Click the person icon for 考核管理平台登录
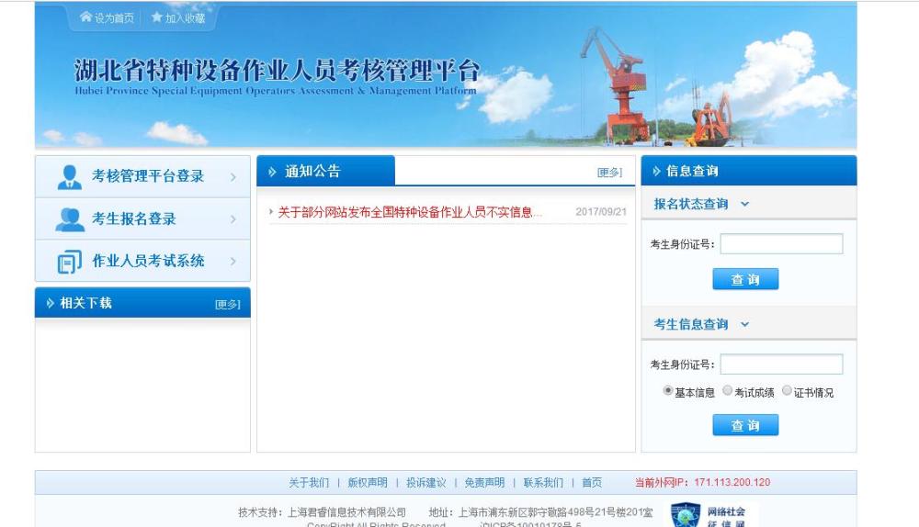This screenshot has height=527, width=919. [69, 177]
